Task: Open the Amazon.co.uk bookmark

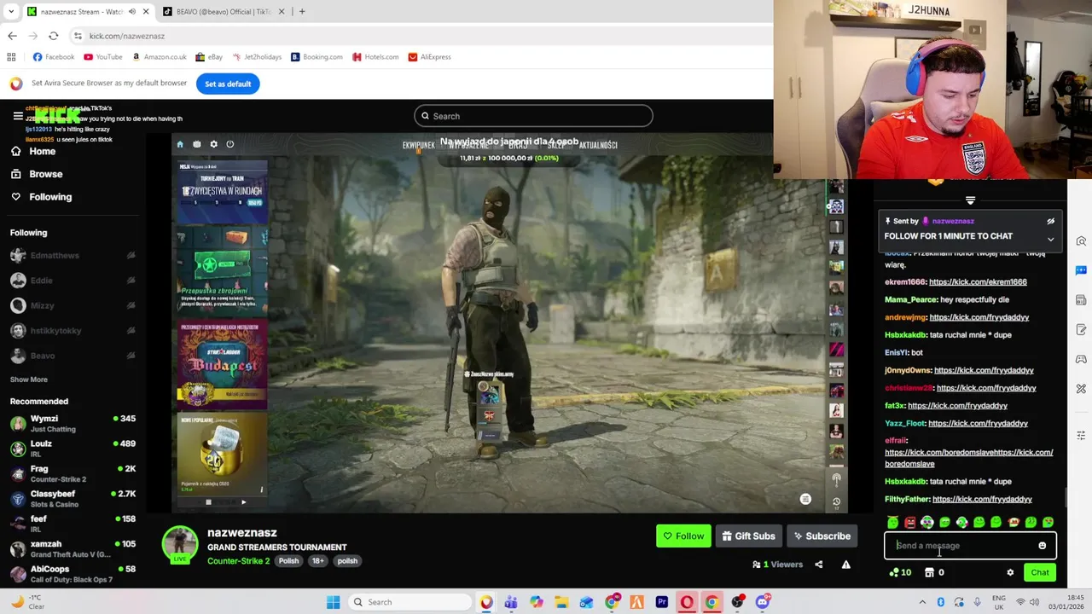Action: 159,57
